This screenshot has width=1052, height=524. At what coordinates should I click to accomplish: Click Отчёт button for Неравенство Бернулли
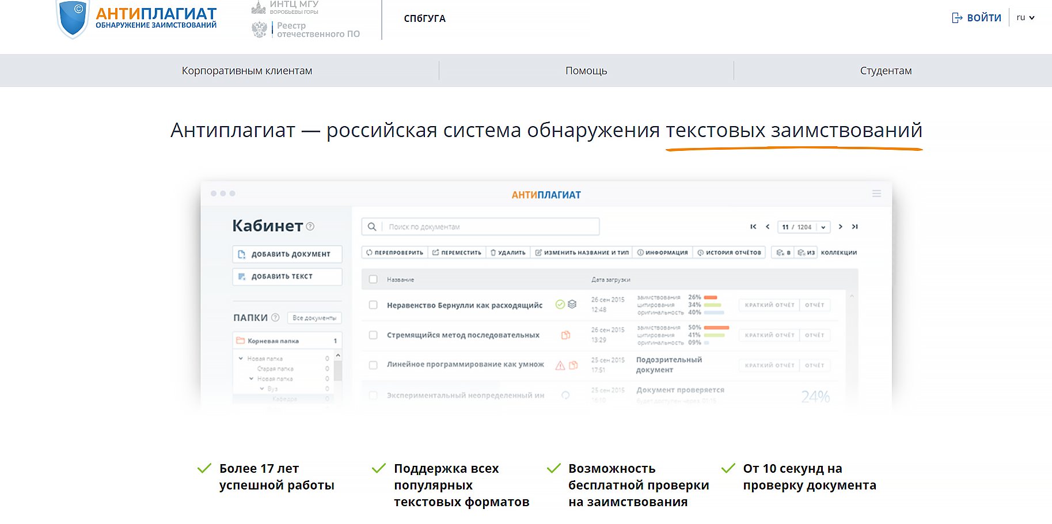[x=815, y=305]
